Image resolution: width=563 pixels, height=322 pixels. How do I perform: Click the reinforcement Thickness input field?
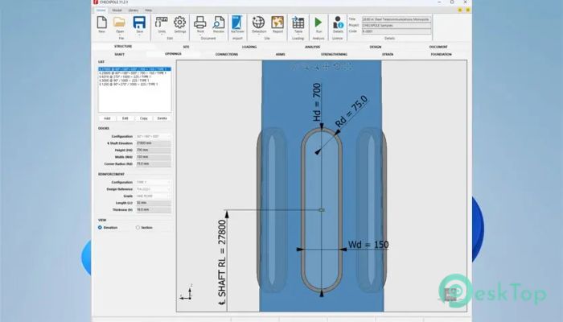point(154,210)
